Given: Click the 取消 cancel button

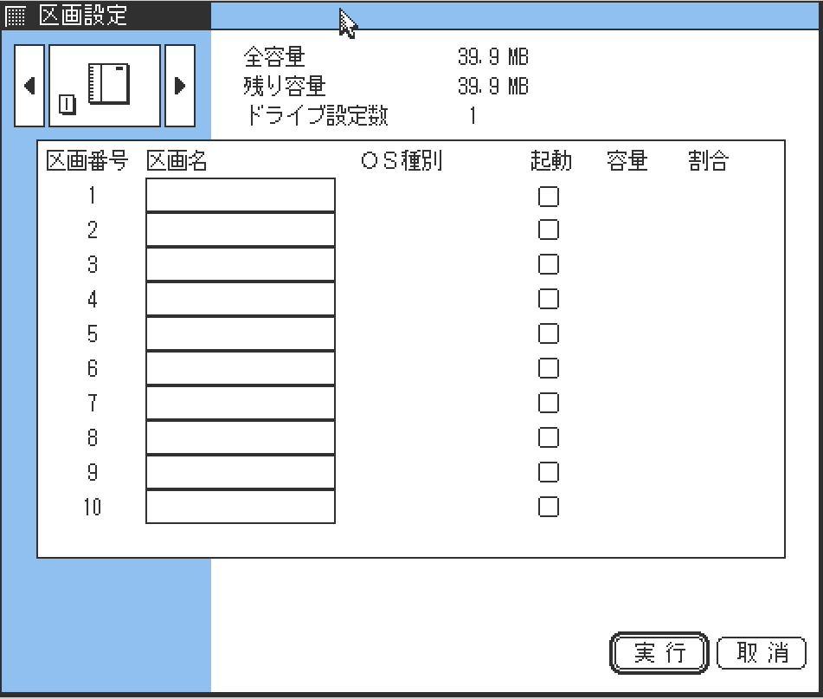Looking at the screenshot, I should (761, 653).
